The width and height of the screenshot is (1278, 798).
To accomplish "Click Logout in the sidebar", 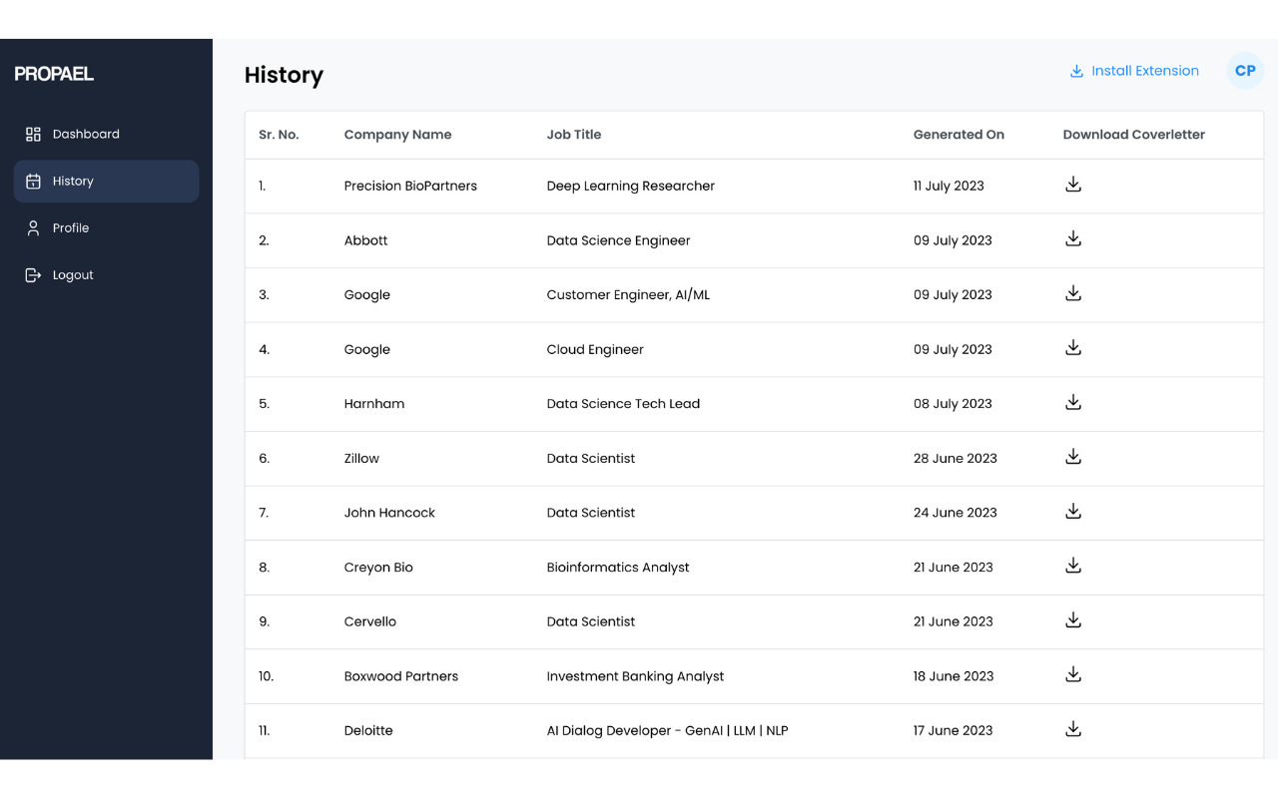I will (106, 274).
